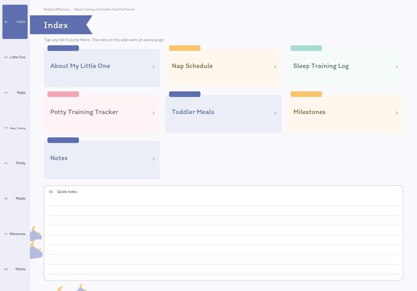
Task: Open the Index side tab
Action: pos(15,22)
